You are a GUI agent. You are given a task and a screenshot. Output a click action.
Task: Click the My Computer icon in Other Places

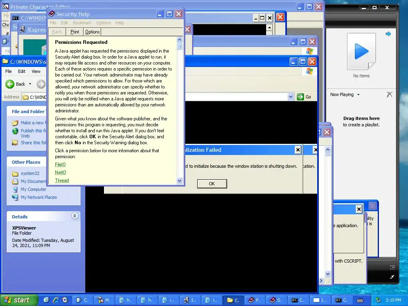point(16,189)
